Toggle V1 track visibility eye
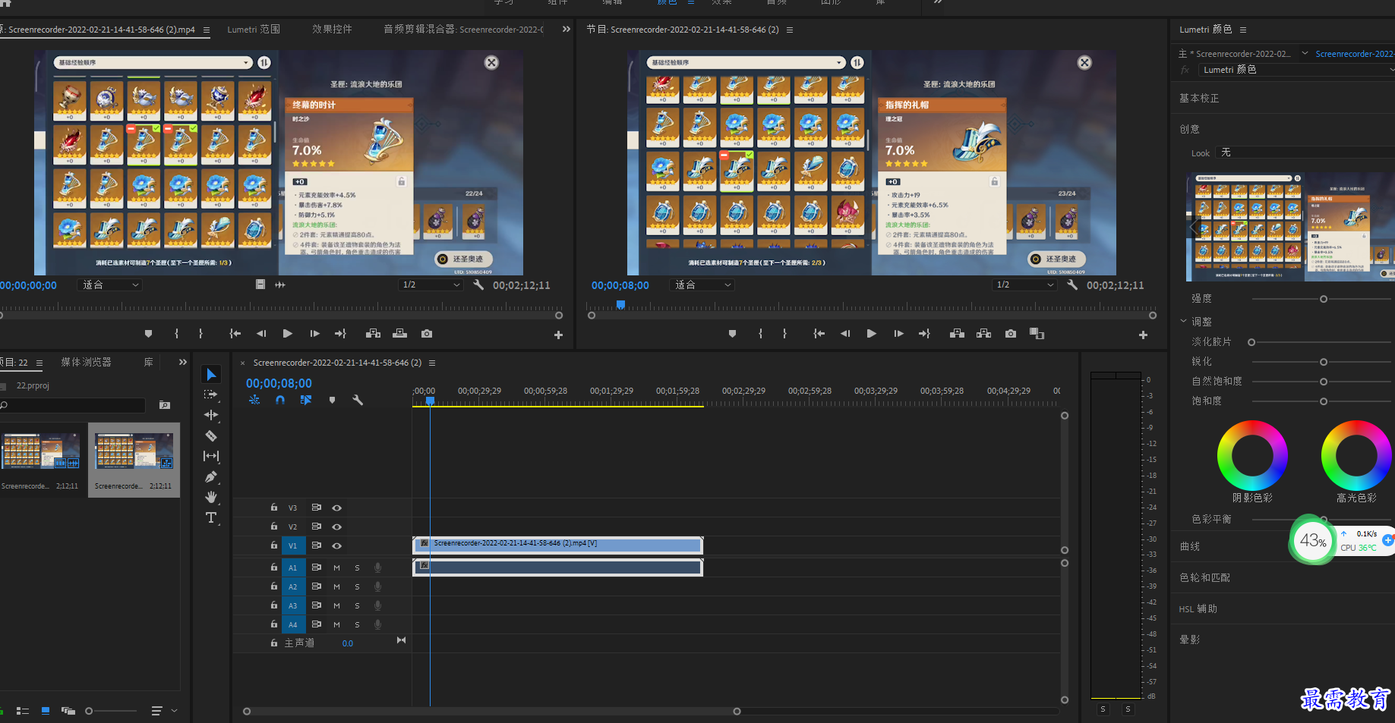Image resolution: width=1395 pixels, height=723 pixels. tap(336, 545)
